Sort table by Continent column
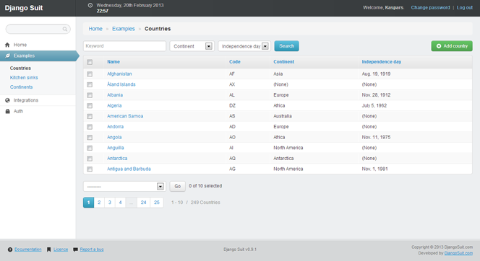 (284, 62)
